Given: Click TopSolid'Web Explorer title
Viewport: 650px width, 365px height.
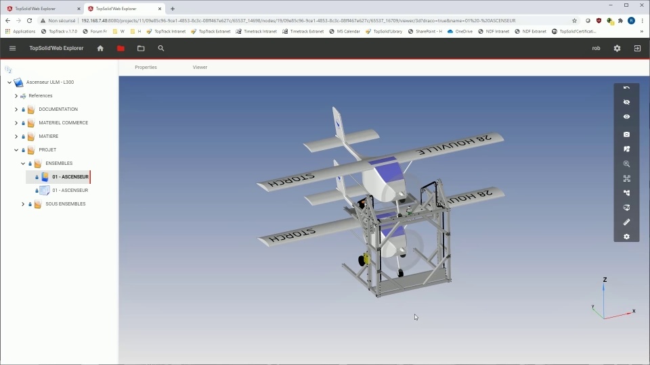Looking at the screenshot, I should [x=56, y=49].
